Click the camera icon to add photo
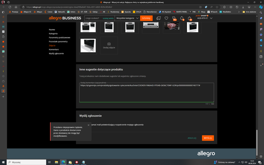The width and height of the screenshot is (264, 165). (109, 44)
